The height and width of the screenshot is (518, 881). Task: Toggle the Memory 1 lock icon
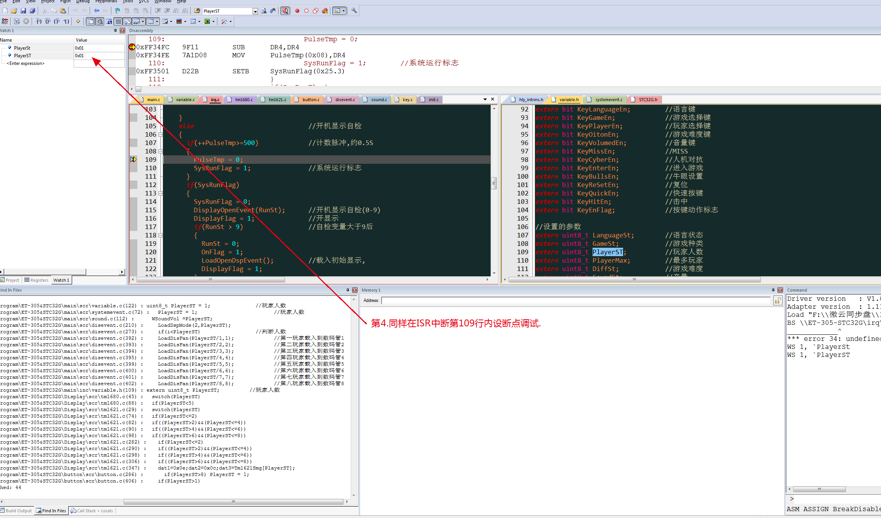(x=778, y=301)
